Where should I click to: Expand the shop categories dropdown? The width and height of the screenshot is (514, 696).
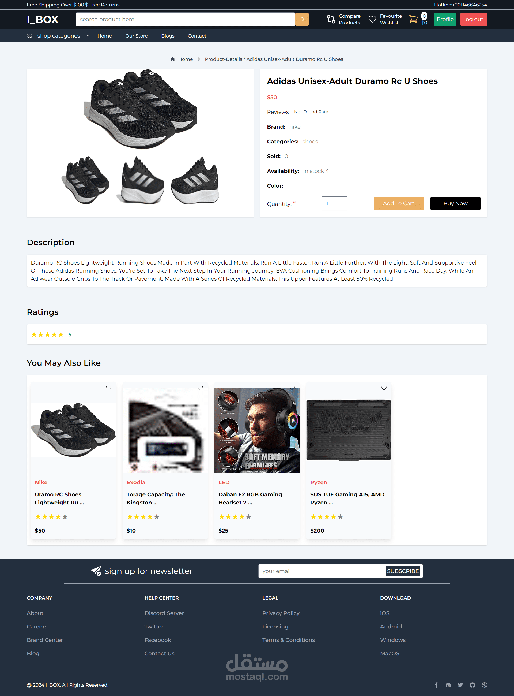tap(88, 36)
